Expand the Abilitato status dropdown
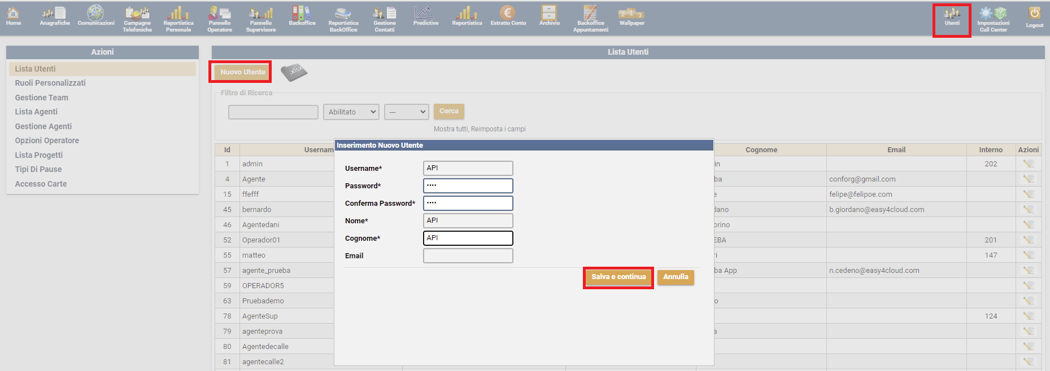Screen dimensions: 1050x371 [351, 112]
